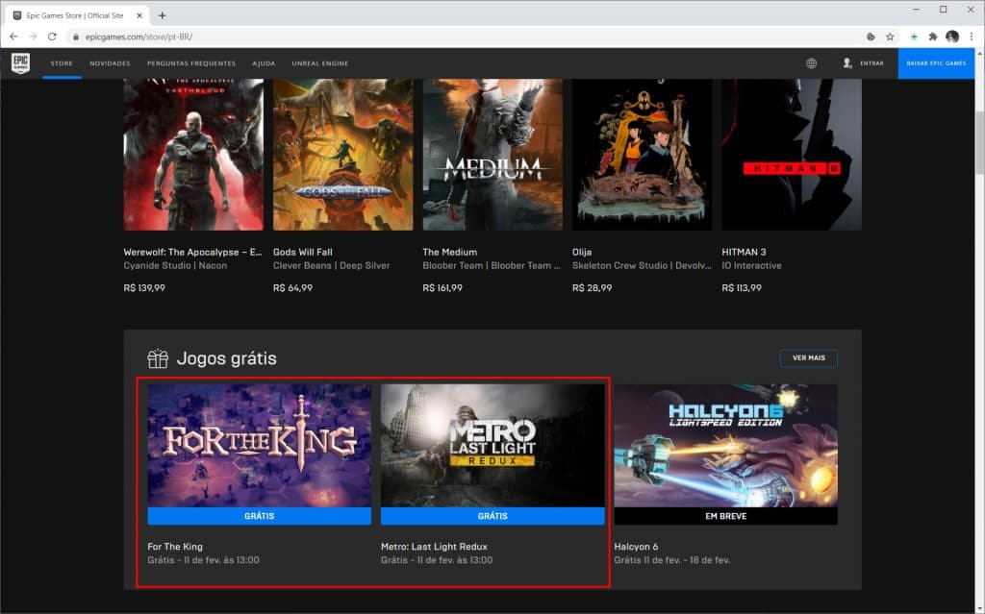Click the Halcyon 6 title text

coord(636,547)
